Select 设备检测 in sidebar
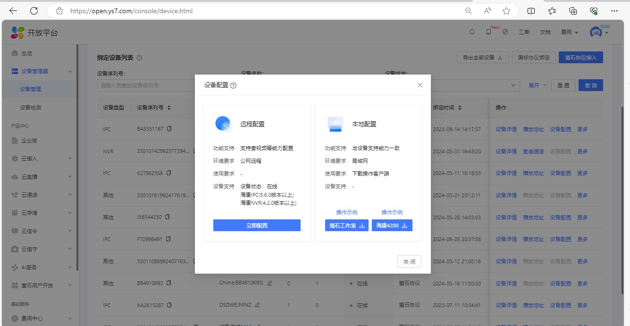The width and height of the screenshot is (630, 326). point(31,108)
